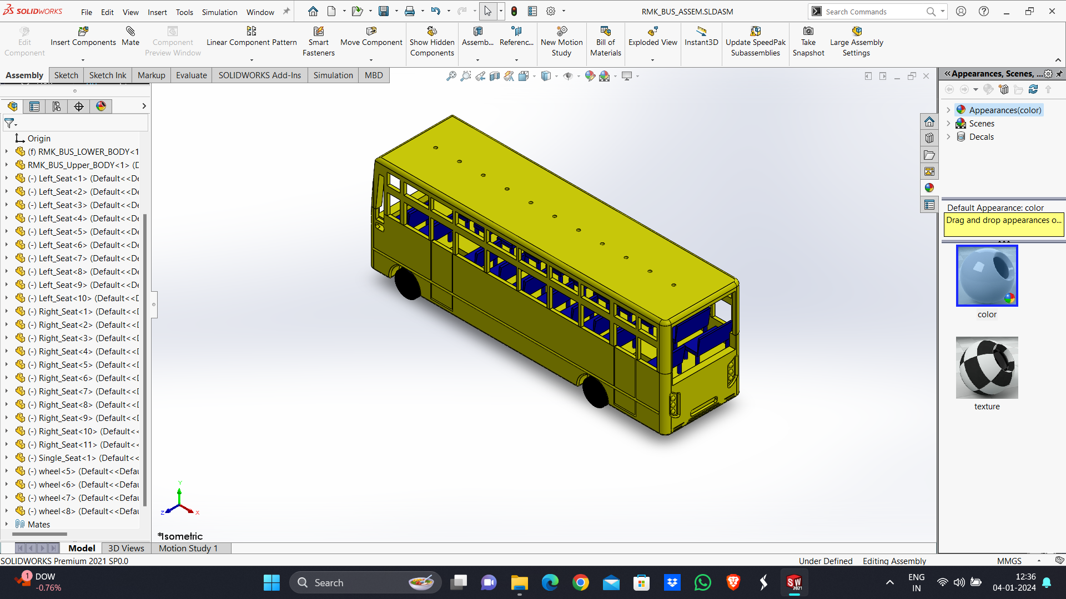Viewport: 1066px width, 599px height.
Task: Select the color appearance swatch
Action: [987, 276]
